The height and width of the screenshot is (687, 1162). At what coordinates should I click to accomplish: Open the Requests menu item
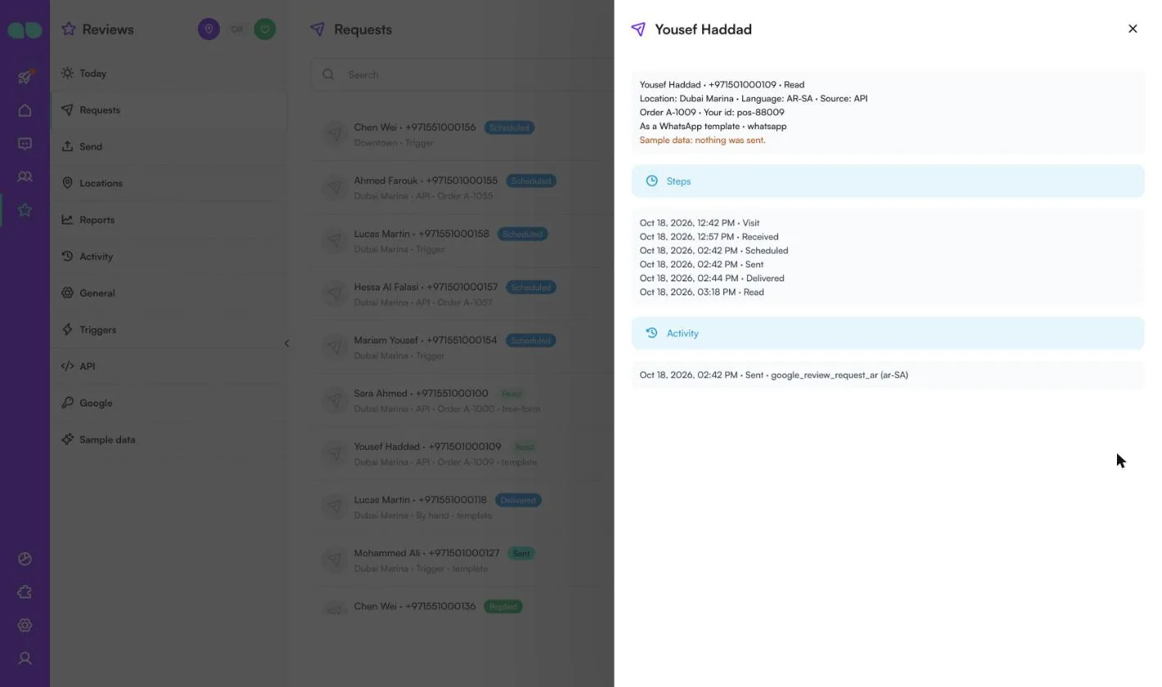(x=169, y=110)
